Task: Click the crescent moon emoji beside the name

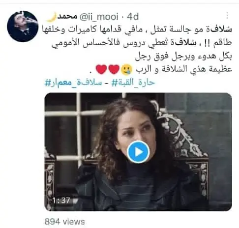Action: point(52,17)
